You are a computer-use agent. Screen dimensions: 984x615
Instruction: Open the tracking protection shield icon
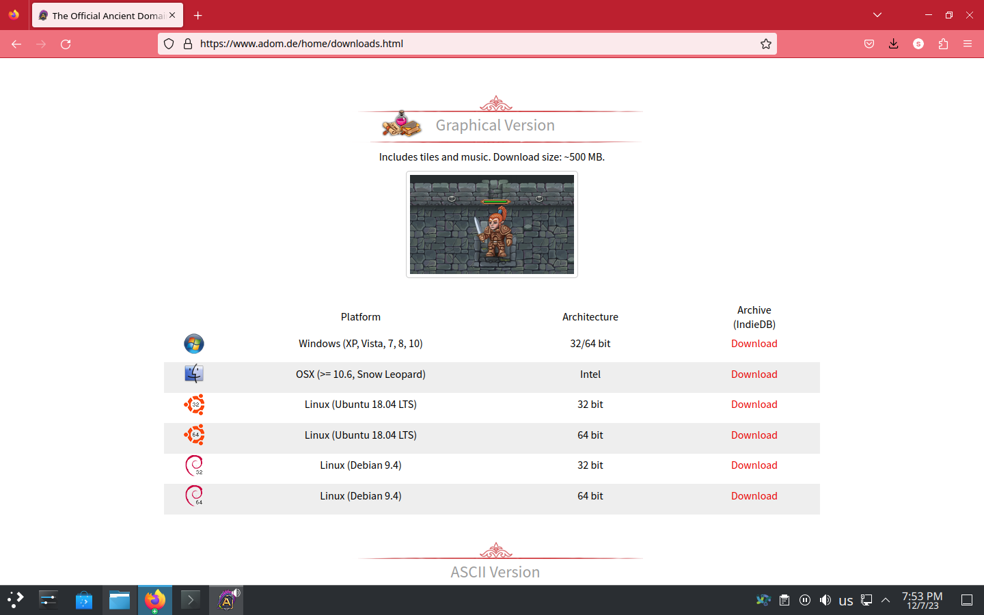pos(169,44)
